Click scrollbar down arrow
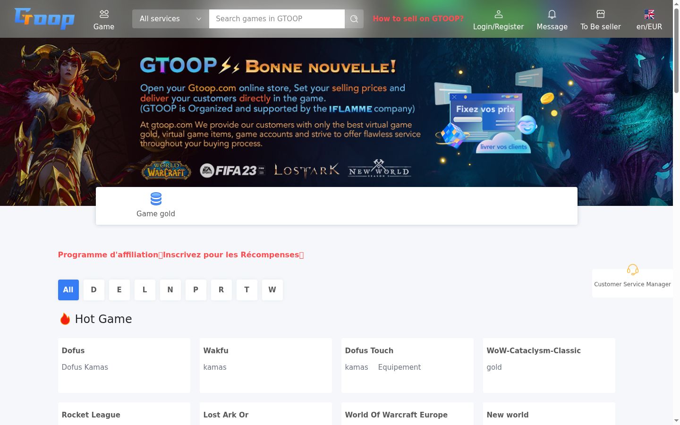680x425 pixels. [x=676, y=420]
